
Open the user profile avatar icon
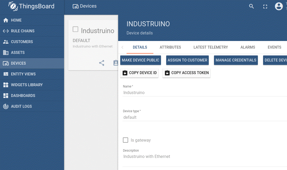[x=279, y=6]
